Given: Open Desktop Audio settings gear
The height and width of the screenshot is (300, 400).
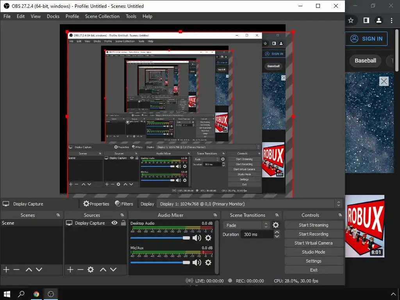Looking at the screenshot, I should (208, 238).
